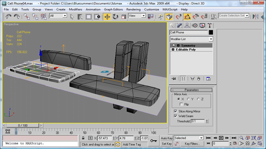Click the Set Keys key icon

coord(153,141)
